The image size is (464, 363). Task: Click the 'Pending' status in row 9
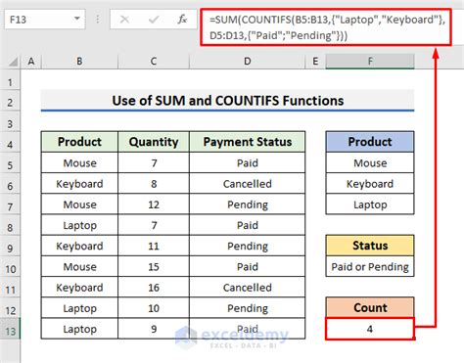247,246
